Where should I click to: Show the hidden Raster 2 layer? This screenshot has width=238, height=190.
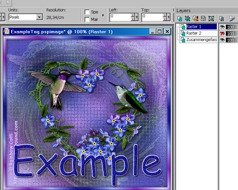[222, 34]
